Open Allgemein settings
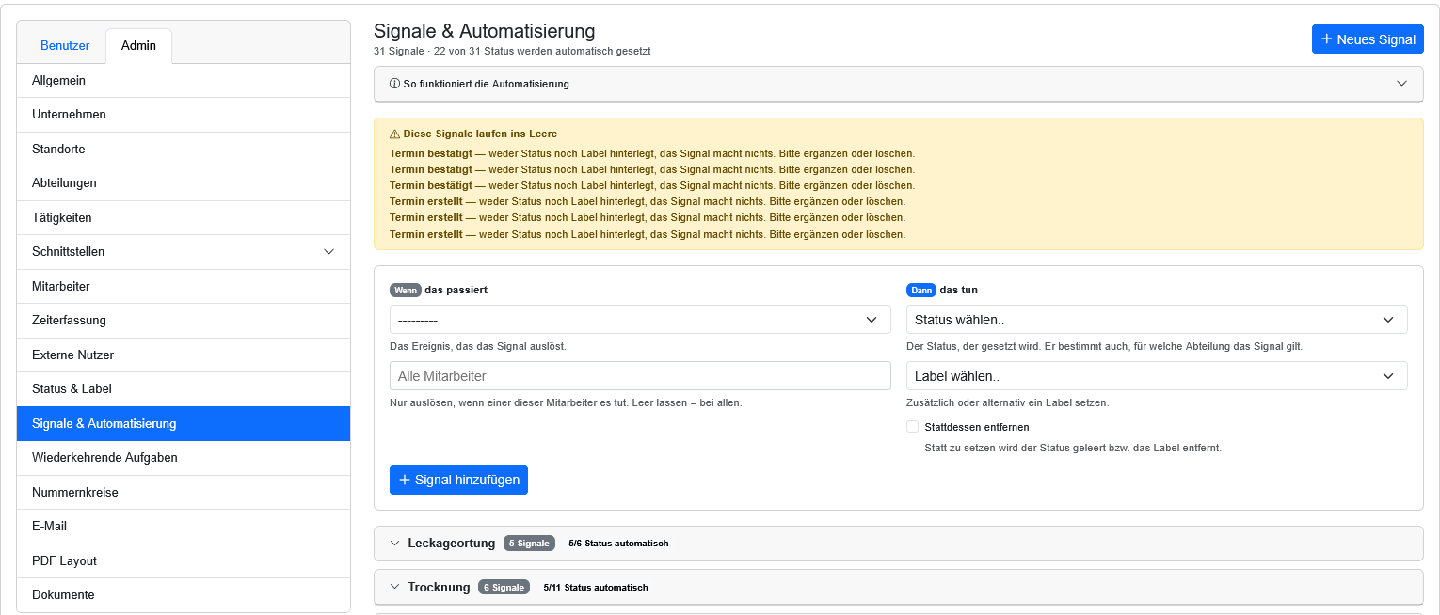Viewport: 1440px width, 615px height. [184, 81]
